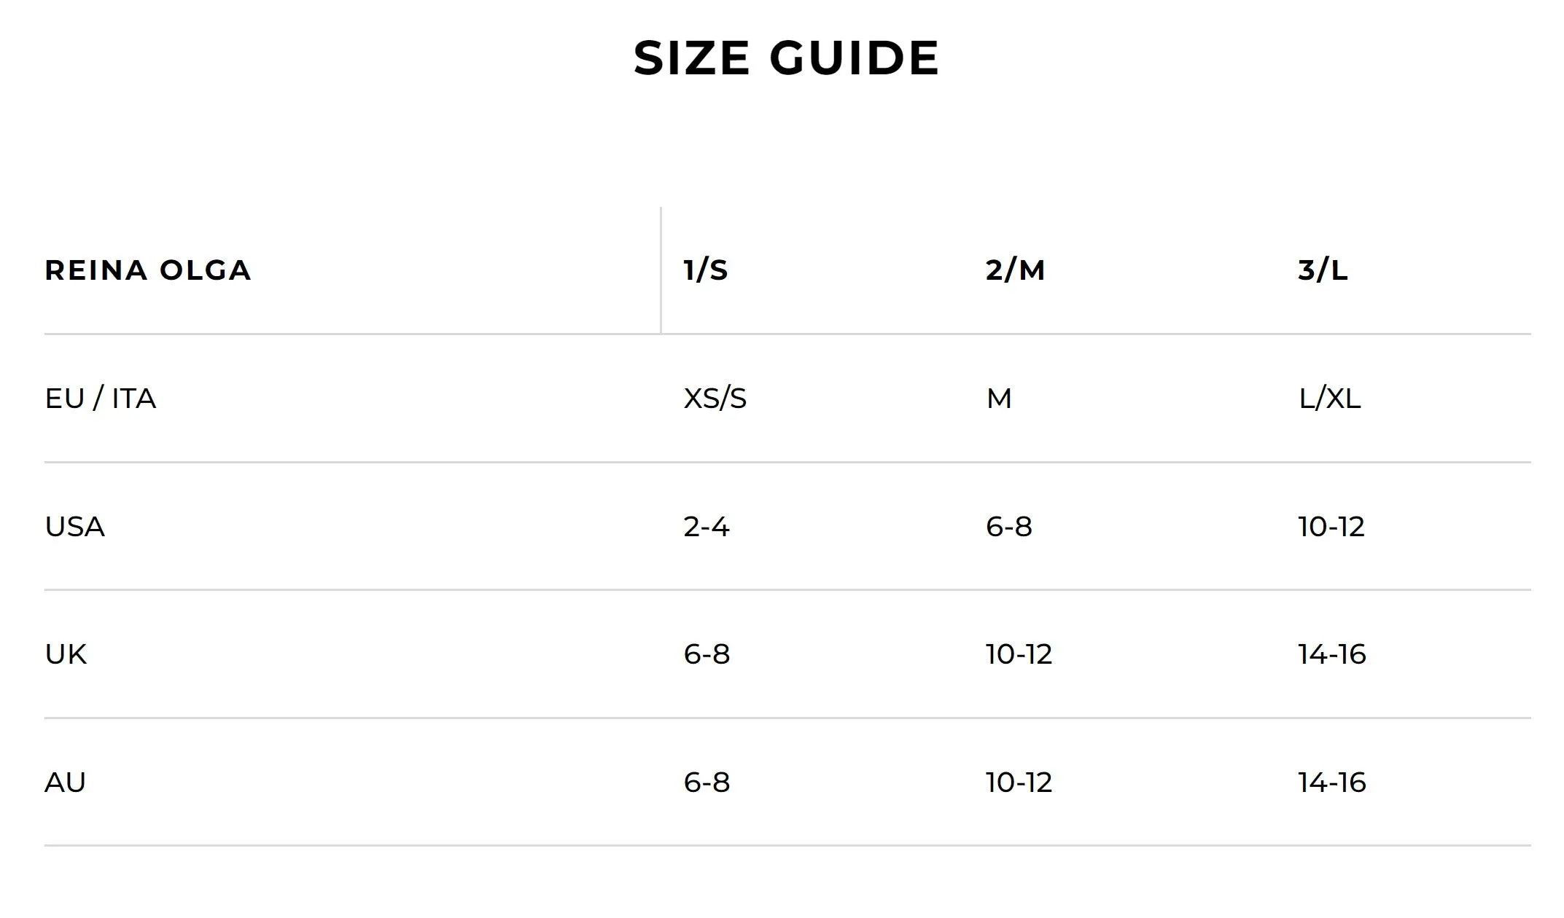
Task: Click the AU row label
Action: click(x=66, y=782)
